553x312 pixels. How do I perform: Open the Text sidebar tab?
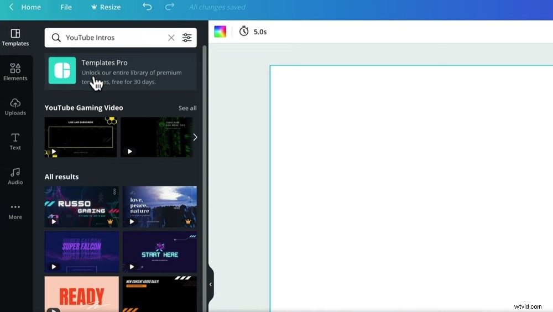15,142
